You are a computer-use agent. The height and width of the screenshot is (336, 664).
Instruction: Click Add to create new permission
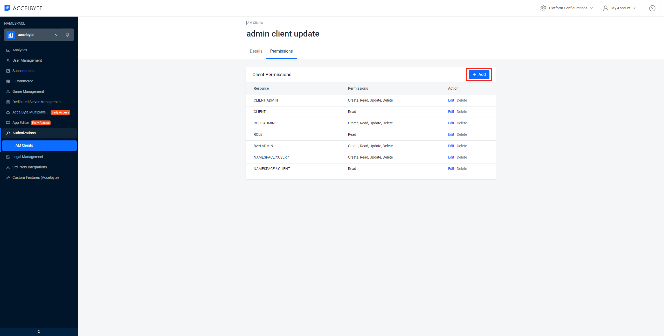point(479,75)
